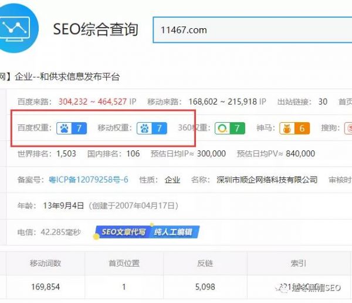352x303 pixels.
Task: Click the Shenma orange weight badge
Action: tap(294, 128)
